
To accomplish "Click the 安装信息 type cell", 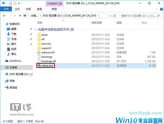I will 122,52.
